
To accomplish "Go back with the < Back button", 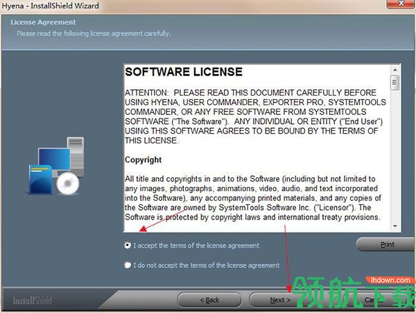I will 209,300.
